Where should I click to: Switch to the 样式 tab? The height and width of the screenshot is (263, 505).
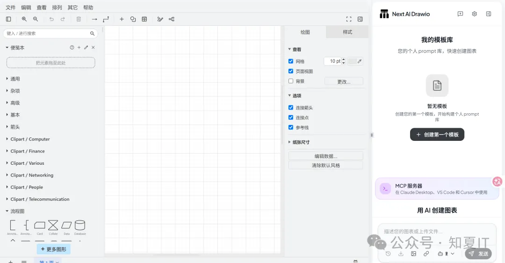[347, 32]
